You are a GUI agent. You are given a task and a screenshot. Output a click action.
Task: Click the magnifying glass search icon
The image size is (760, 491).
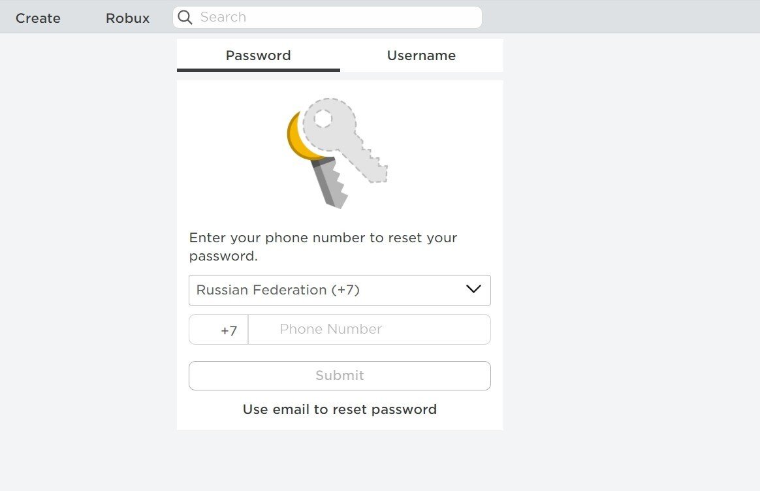tap(185, 18)
